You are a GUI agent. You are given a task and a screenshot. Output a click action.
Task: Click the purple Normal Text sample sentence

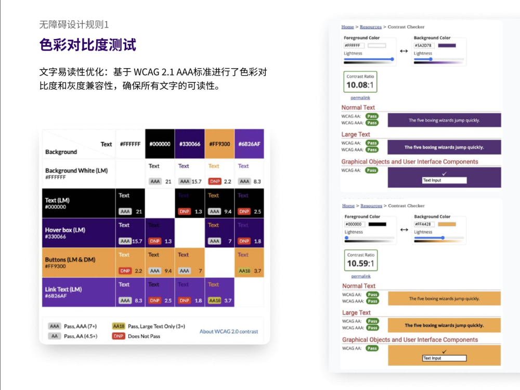(444, 120)
